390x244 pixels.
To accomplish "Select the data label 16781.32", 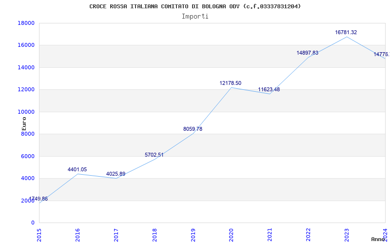I will [346, 32].
